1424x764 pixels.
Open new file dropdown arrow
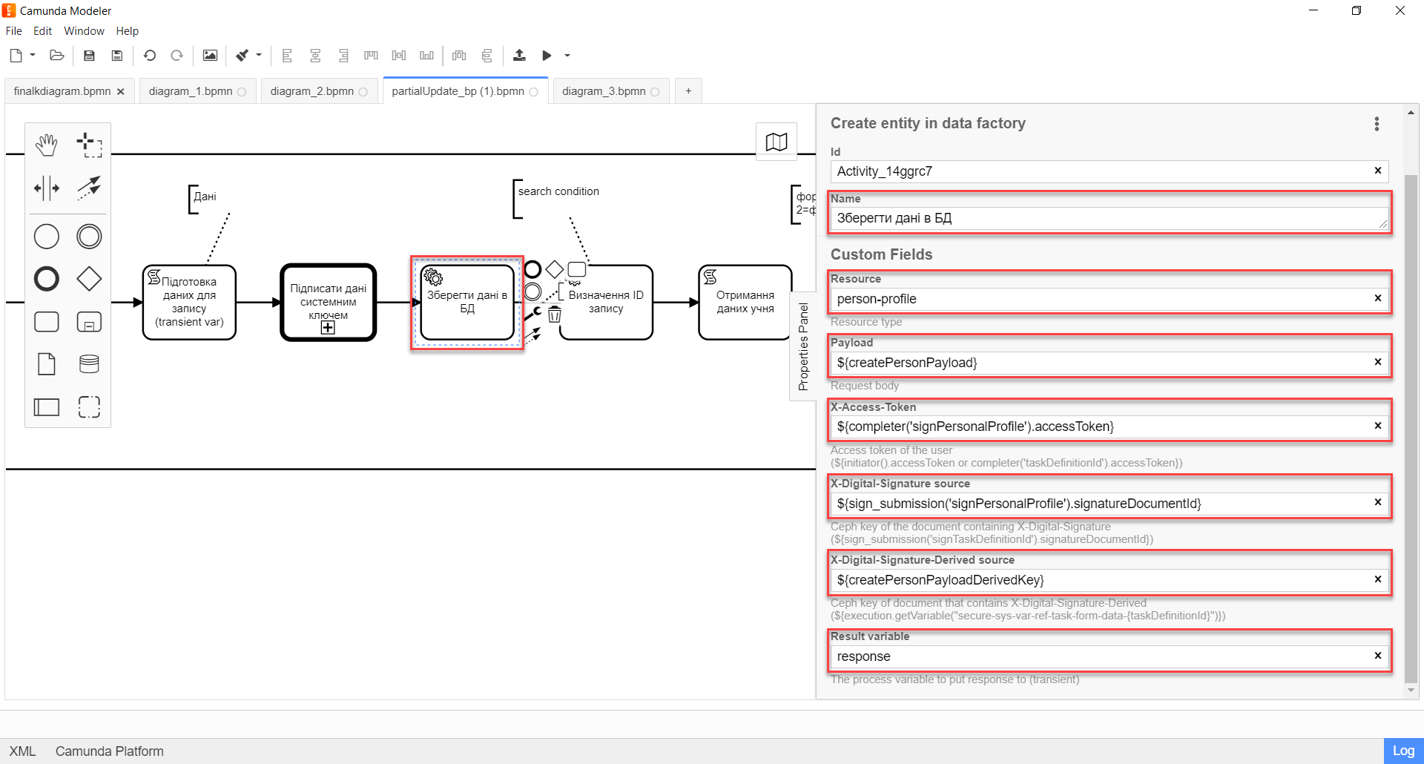point(33,56)
